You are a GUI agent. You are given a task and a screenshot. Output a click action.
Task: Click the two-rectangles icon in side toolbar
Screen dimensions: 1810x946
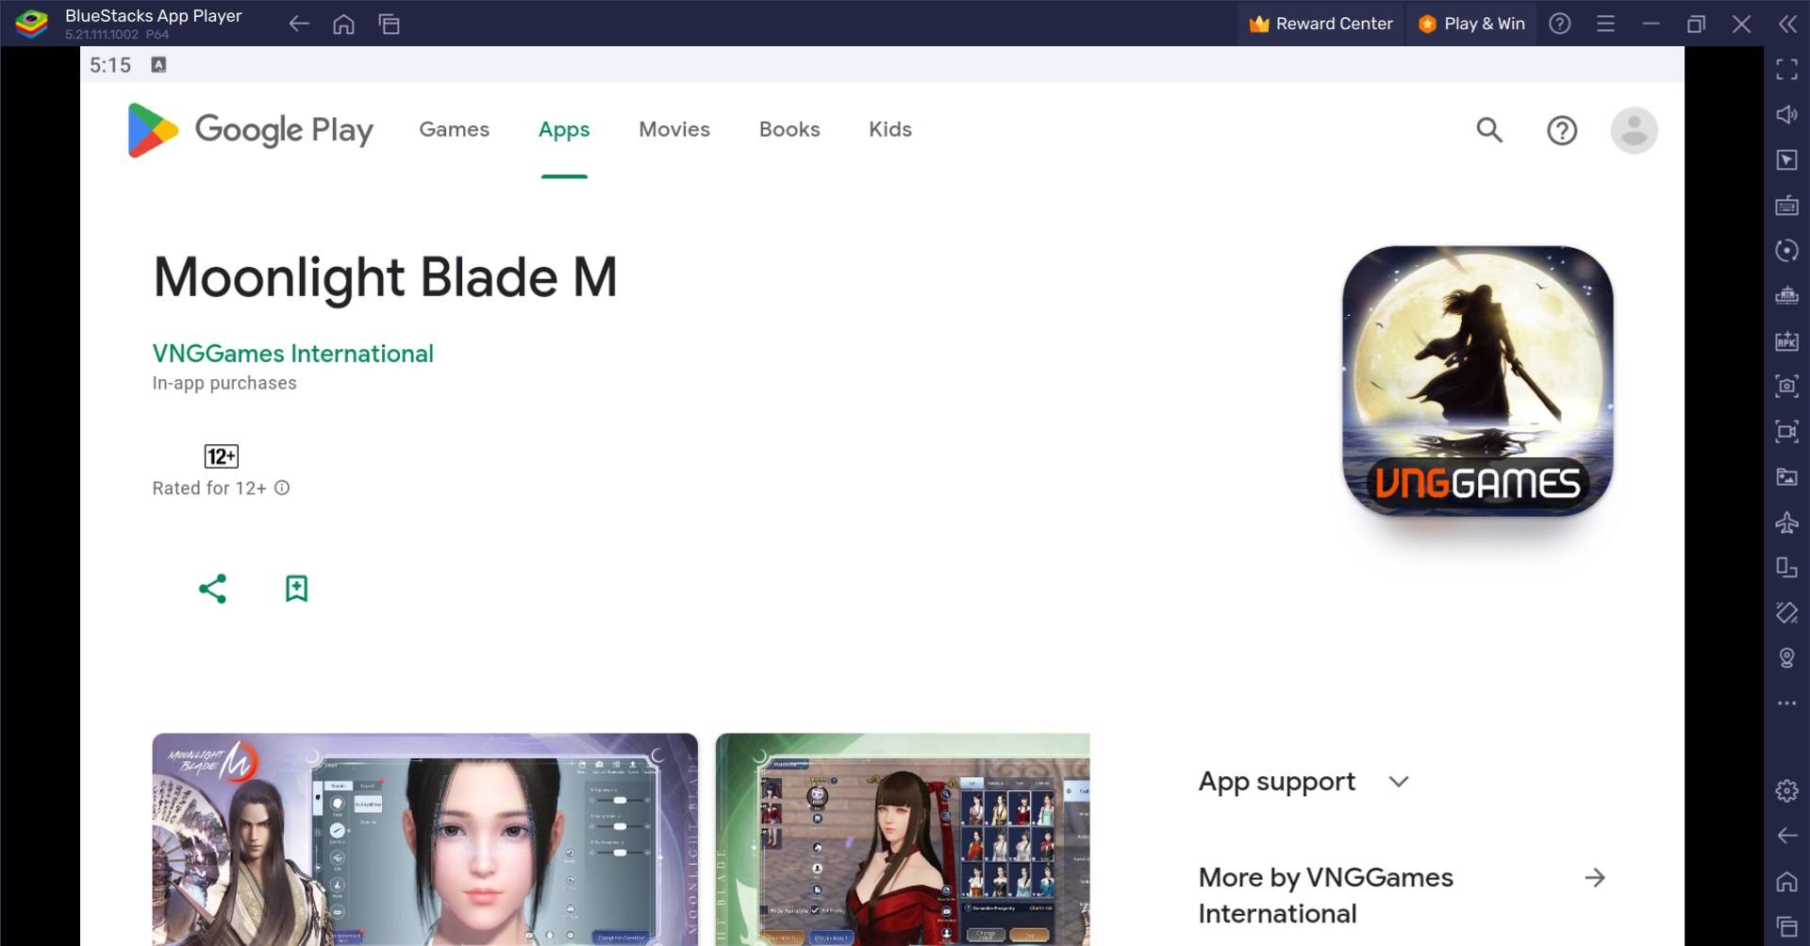[x=1786, y=567]
